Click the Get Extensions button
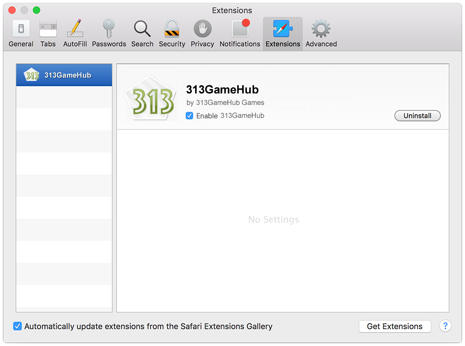 [395, 326]
